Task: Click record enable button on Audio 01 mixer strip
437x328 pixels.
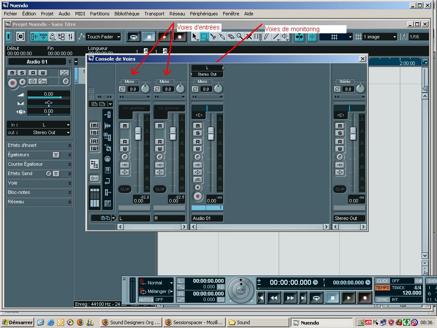Action: click(198, 196)
